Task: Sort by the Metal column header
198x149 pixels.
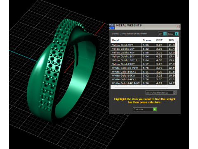Action: pyautogui.click(x=126, y=40)
